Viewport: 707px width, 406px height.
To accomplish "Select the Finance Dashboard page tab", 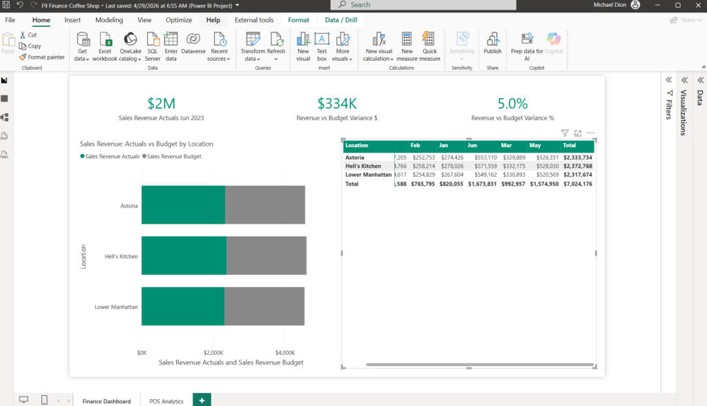I will (106, 401).
